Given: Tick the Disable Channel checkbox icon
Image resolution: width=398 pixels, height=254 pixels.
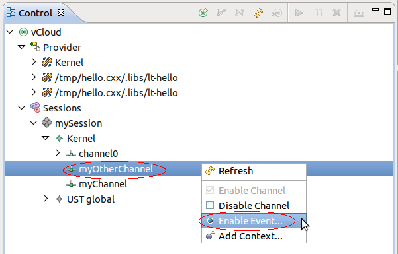Looking at the screenshot, I should pos(210,205).
